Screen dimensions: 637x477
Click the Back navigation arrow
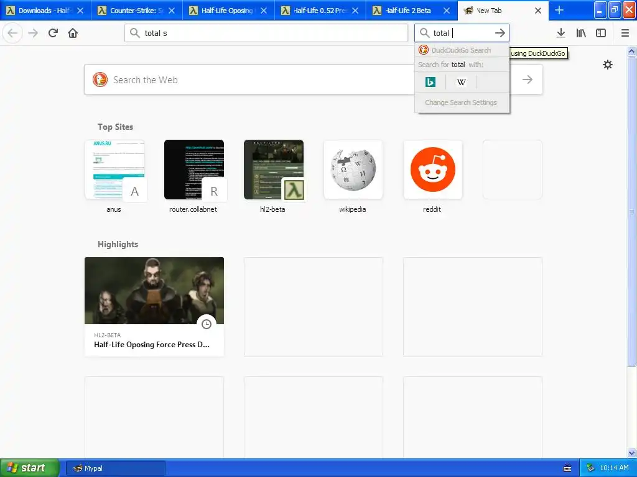pos(12,33)
